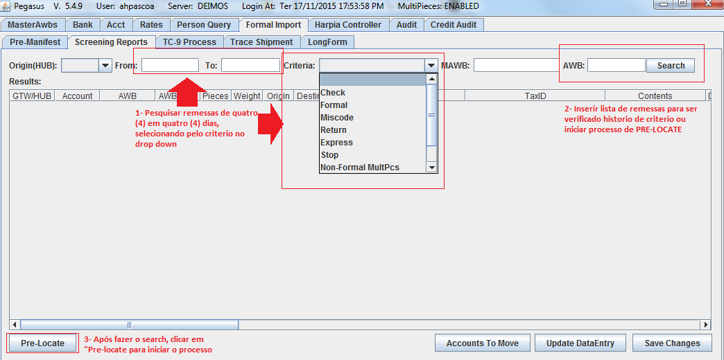Viewport: 724px width, 360px height.
Task: Click the AWB input field
Action: [617, 66]
